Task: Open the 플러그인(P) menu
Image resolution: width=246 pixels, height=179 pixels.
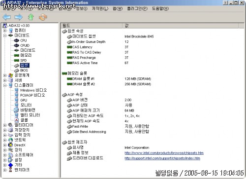Action: [137, 8]
